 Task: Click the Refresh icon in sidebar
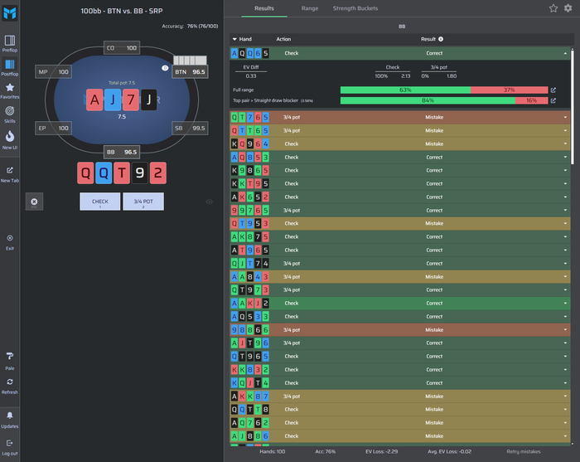pyautogui.click(x=10, y=387)
